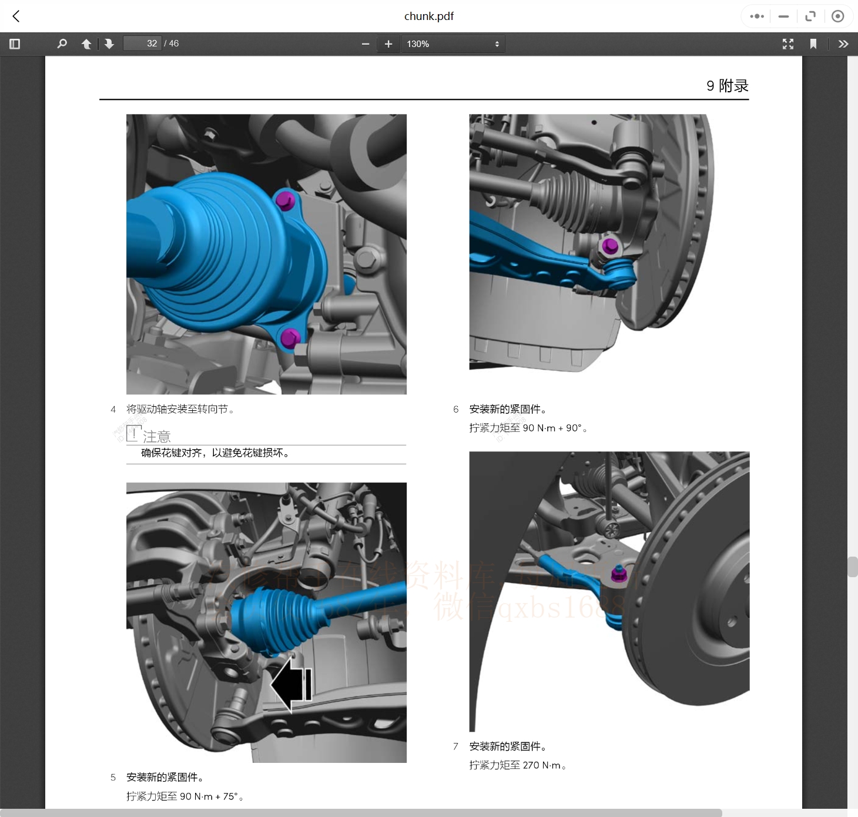Zoom in with the plus button
Viewport: 858px width, 817px height.
click(388, 44)
